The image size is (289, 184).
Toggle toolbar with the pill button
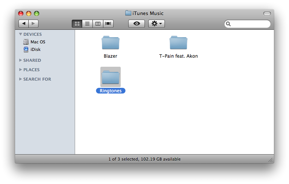pos(267,14)
